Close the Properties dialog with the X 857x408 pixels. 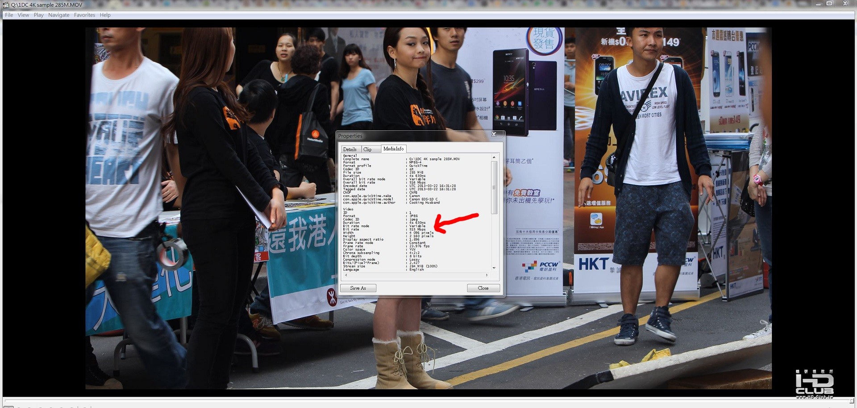(494, 134)
